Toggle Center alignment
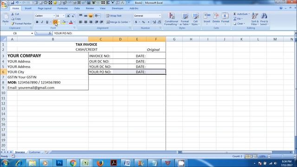Image resolution: width=297 pixels, height=167 pixels. (x=85, y=22)
